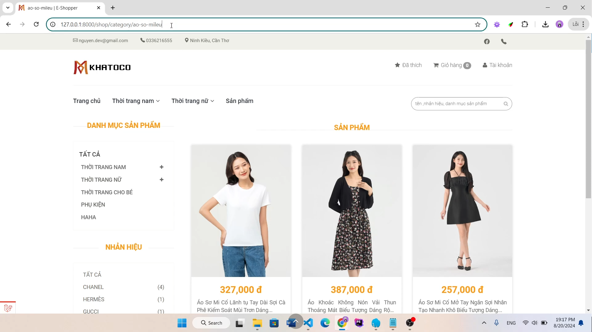Open the Extensions puzzle icon
592x332 pixels.
coord(525,24)
